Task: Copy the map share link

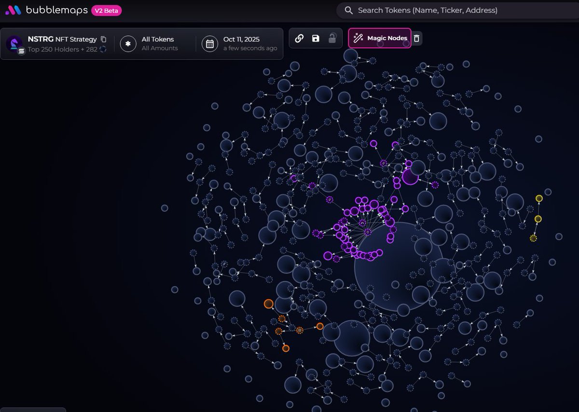Action: coord(299,39)
